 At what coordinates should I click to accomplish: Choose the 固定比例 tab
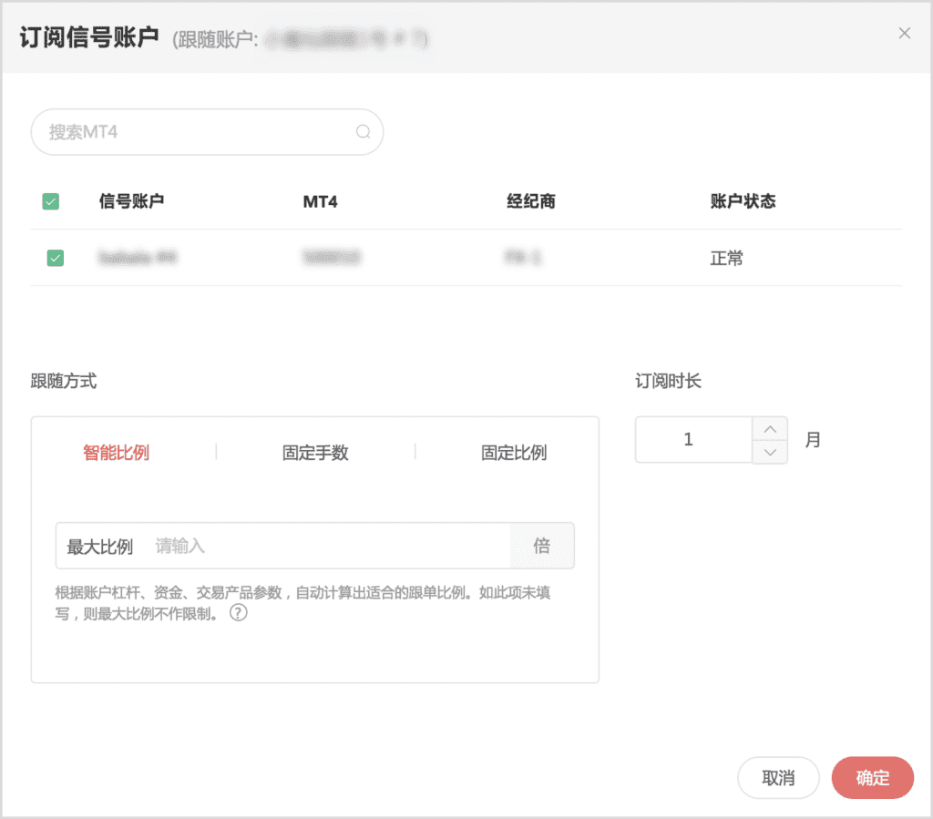coord(514,453)
